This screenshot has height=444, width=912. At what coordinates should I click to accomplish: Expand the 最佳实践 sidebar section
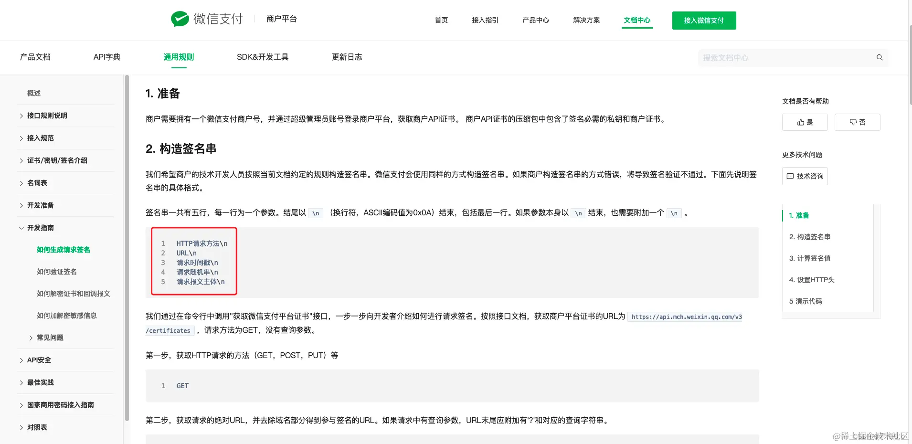coord(41,382)
